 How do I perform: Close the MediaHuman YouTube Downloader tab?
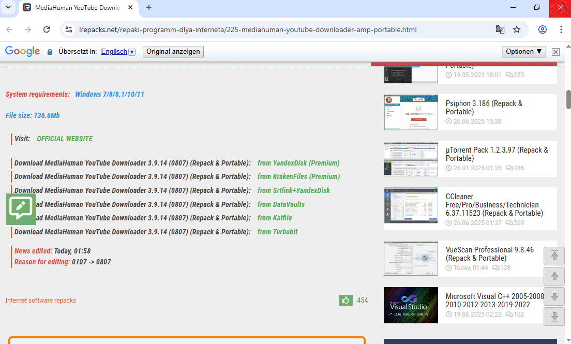tap(130, 7)
